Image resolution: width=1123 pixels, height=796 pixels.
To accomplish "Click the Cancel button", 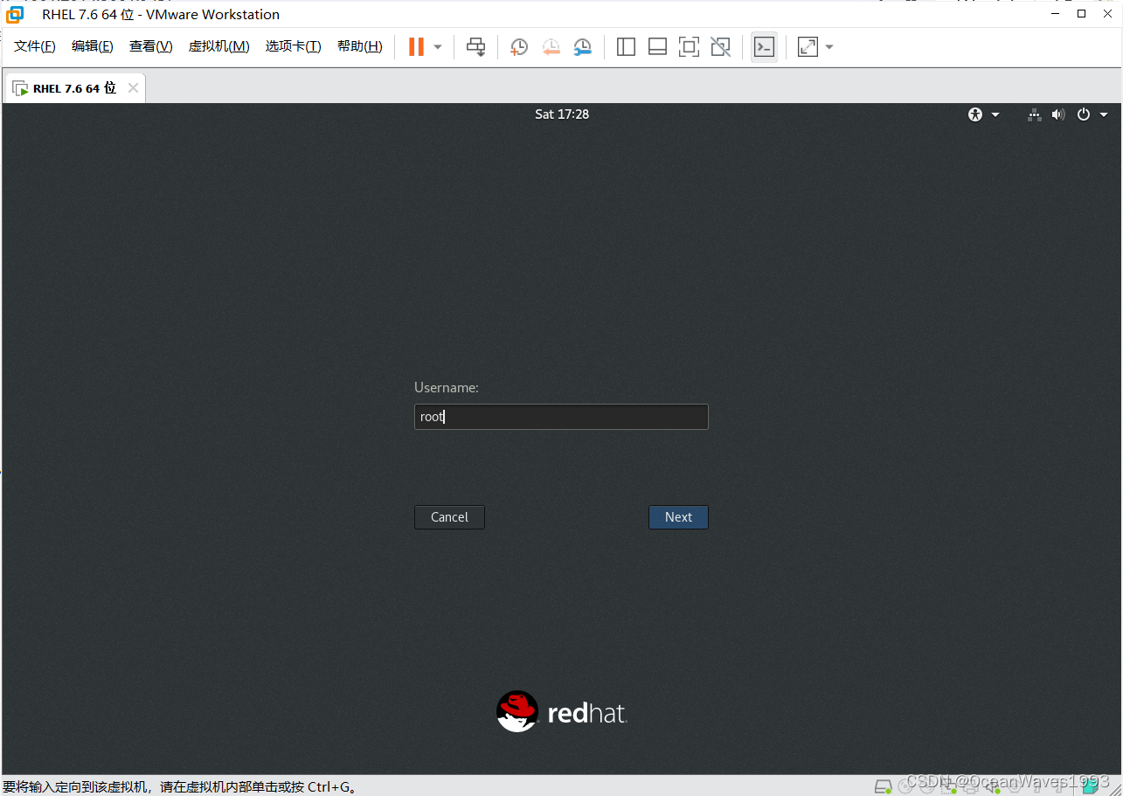I will coord(449,517).
